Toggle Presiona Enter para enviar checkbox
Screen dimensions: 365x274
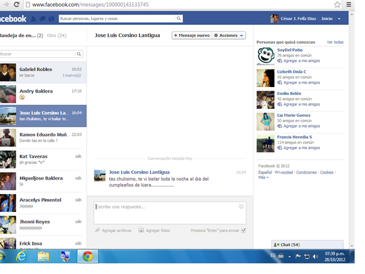(243, 230)
